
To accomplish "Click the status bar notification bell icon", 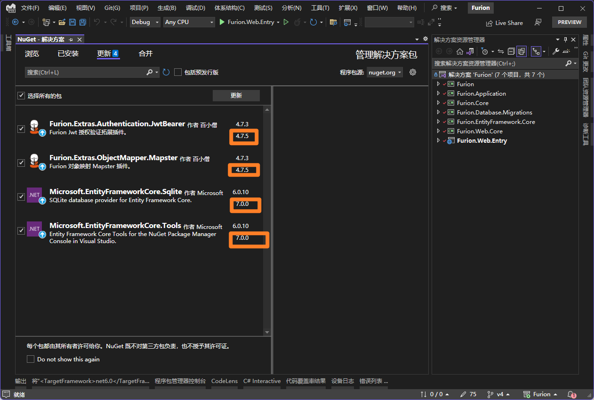I will point(571,394).
